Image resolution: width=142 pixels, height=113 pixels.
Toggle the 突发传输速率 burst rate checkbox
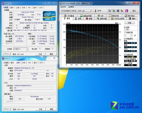click(x=125, y=59)
